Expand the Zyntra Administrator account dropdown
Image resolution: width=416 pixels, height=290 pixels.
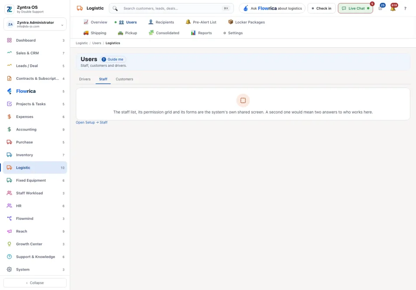[35, 24]
